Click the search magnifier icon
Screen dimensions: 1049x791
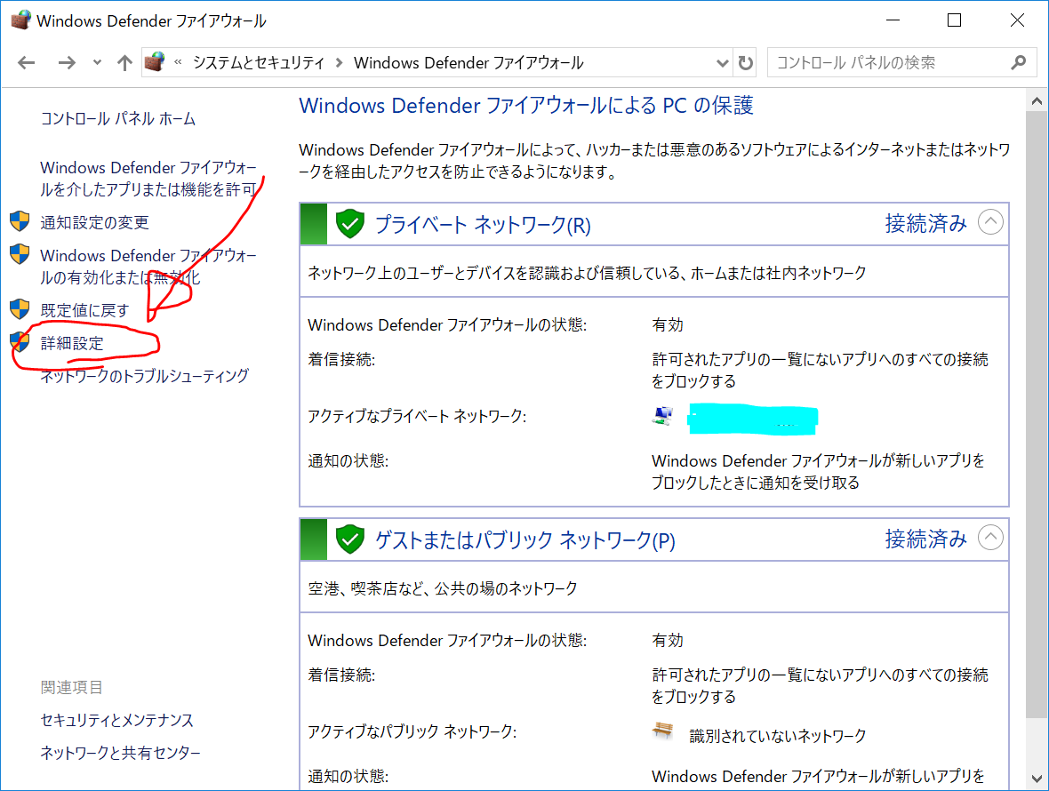coord(1019,62)
